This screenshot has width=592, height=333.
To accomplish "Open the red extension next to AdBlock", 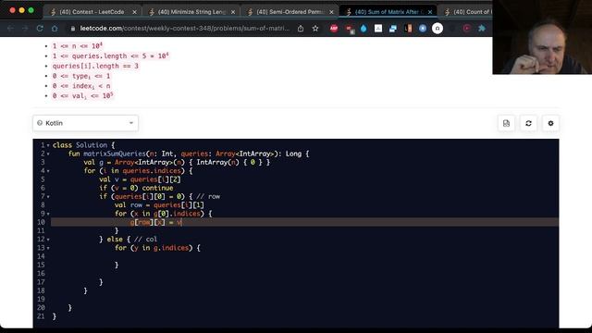I will [x=350, y=29].
